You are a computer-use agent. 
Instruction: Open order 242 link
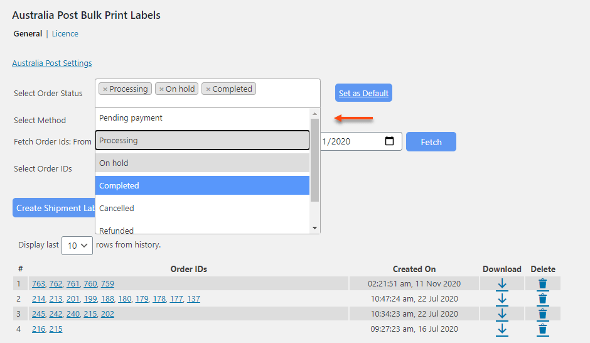(56, 314)
